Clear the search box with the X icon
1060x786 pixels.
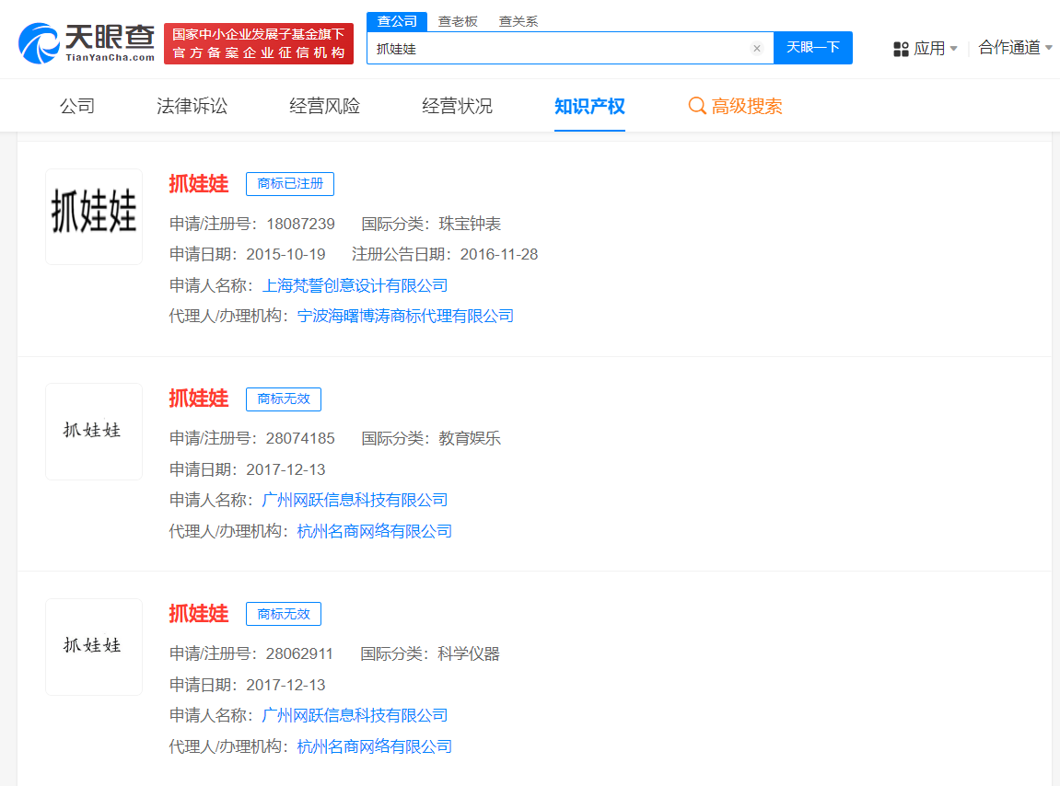[757, 49]
